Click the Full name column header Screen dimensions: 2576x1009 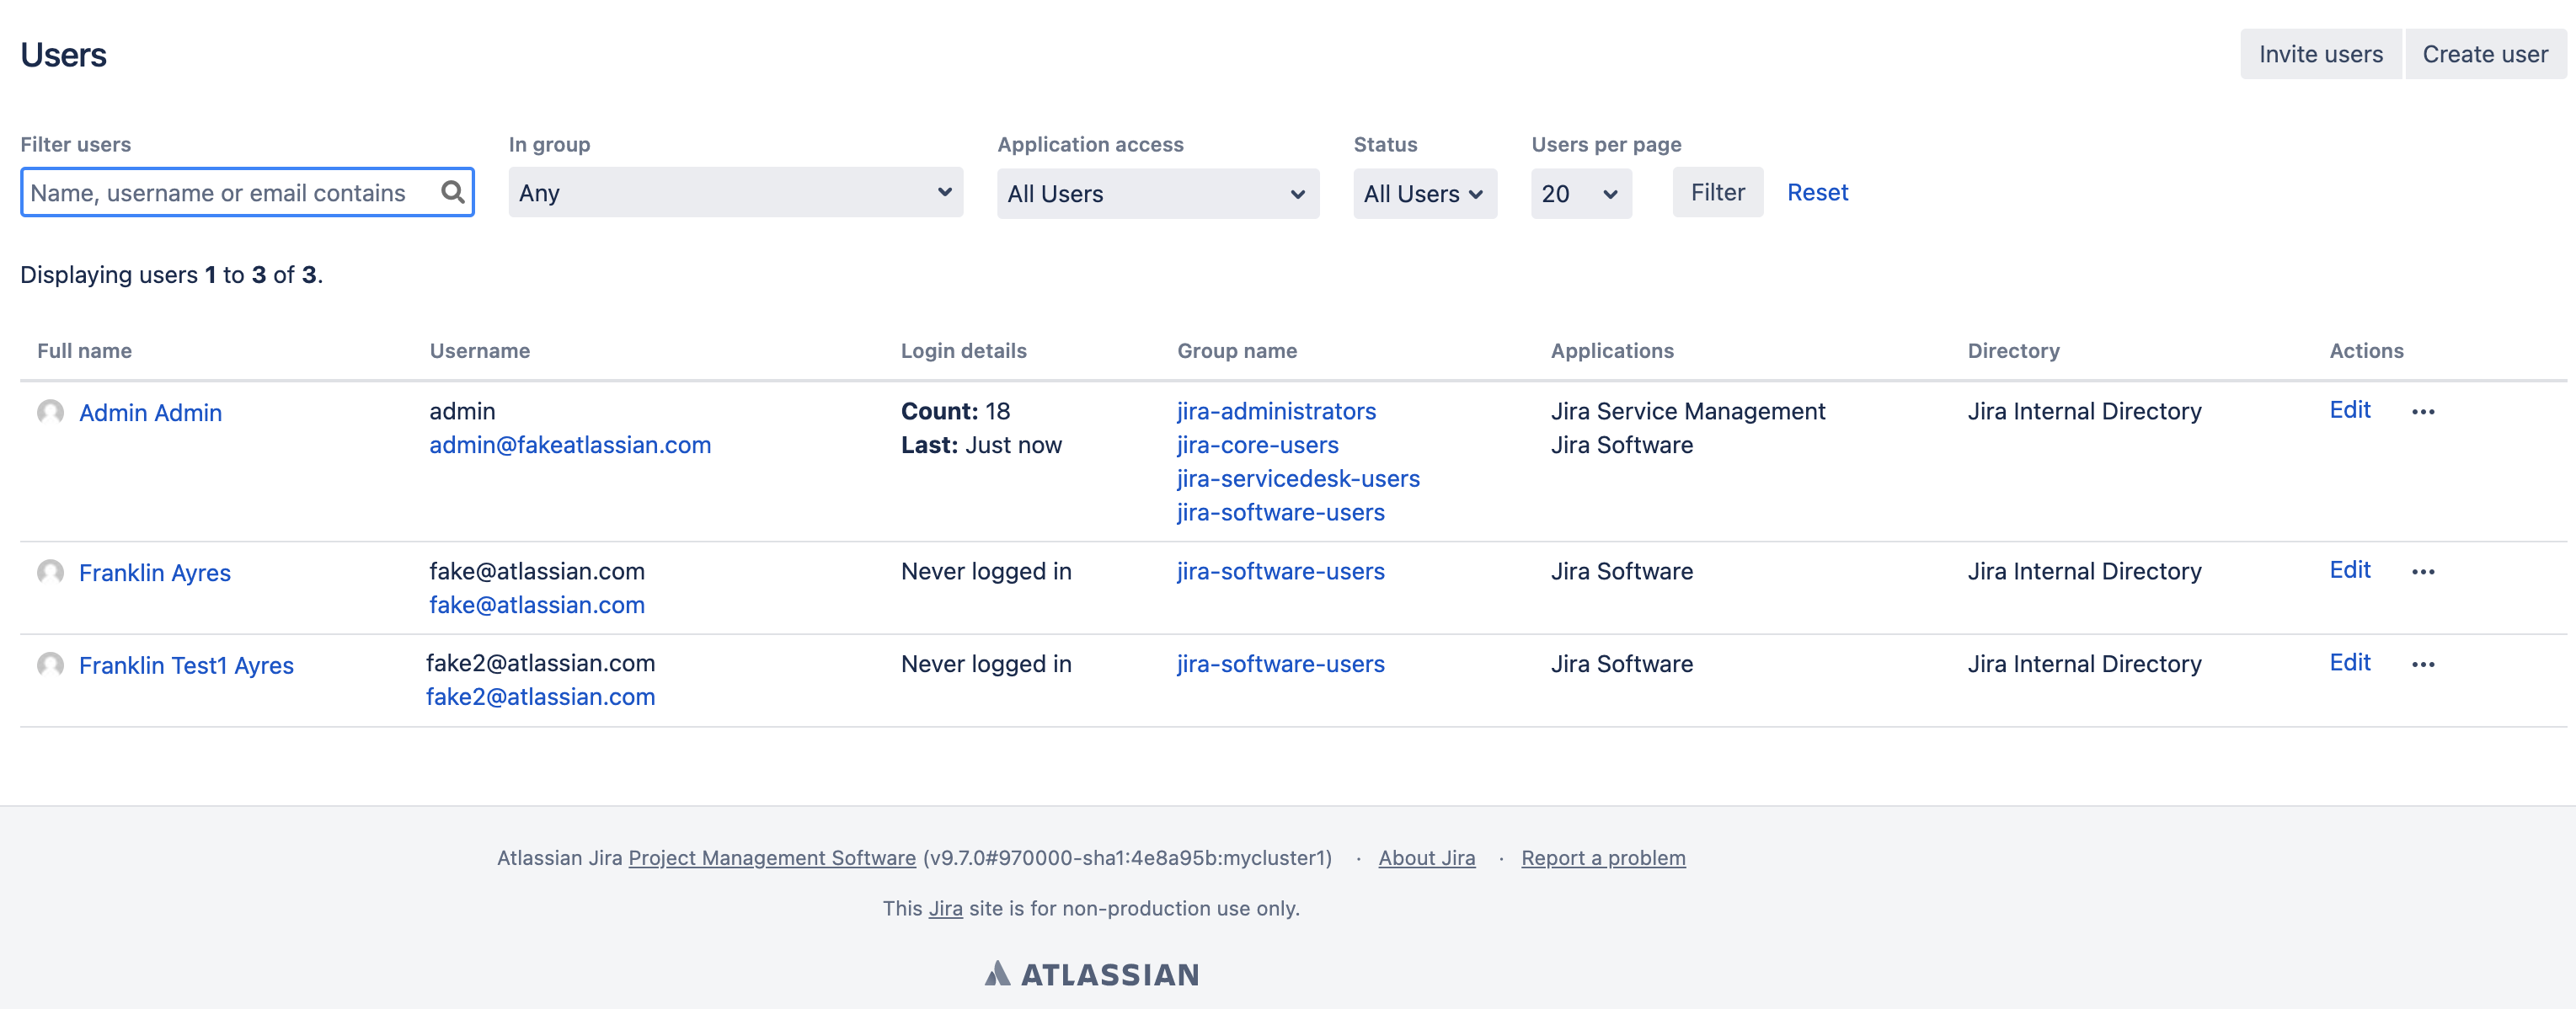pyautogui.click(x=84, y=351)
